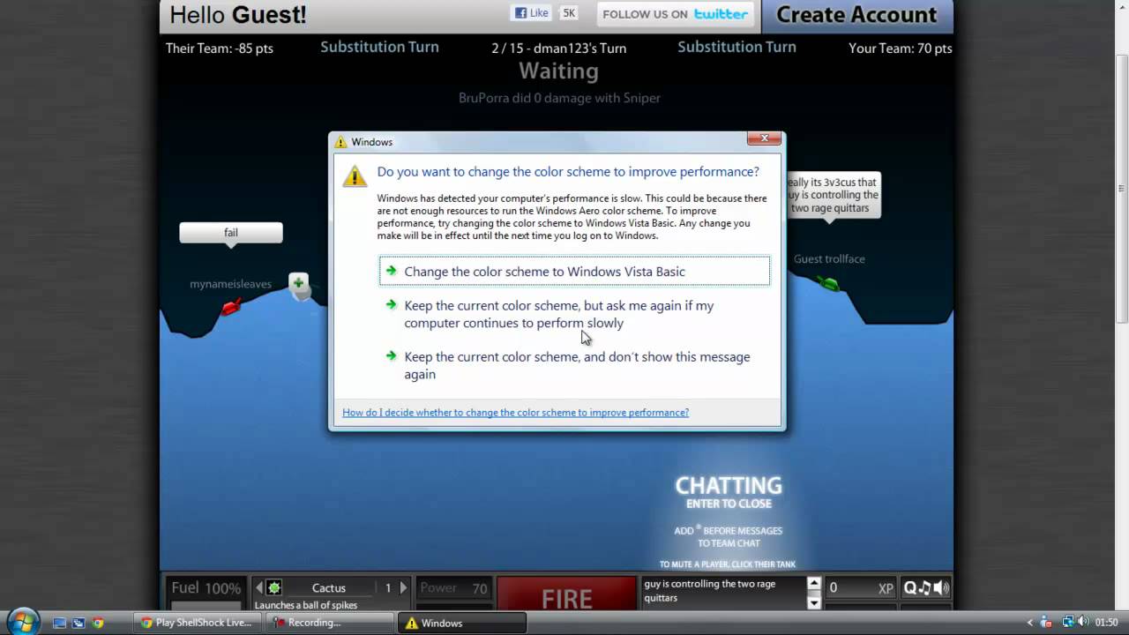This screenshot has height=635, width=1129.
Task: Close the Windows performance dialog
Action: (764, 138)
